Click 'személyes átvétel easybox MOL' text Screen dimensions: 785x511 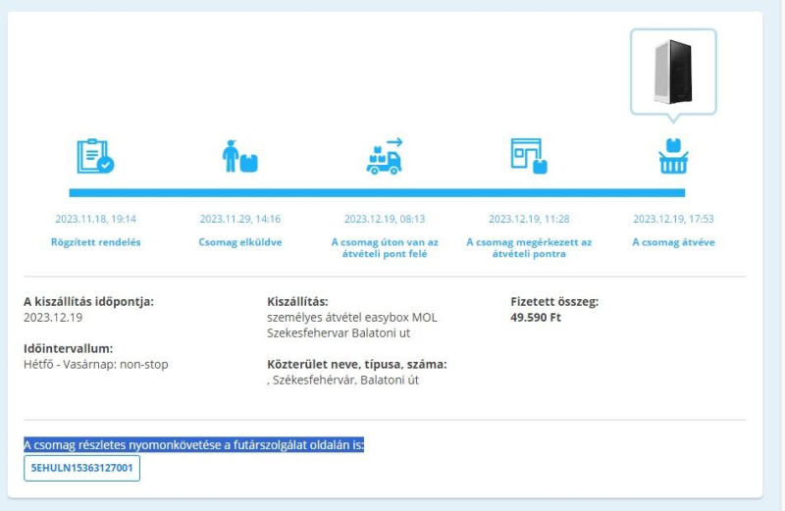point(352,318)
